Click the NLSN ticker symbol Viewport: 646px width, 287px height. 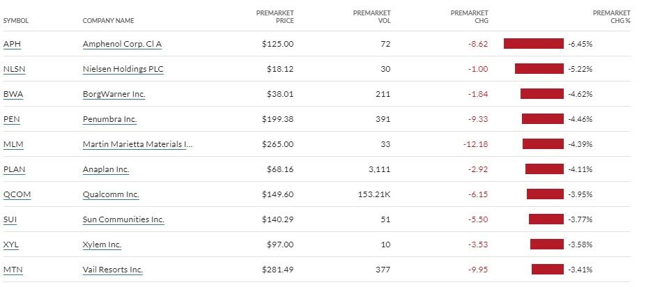point(14,69)
